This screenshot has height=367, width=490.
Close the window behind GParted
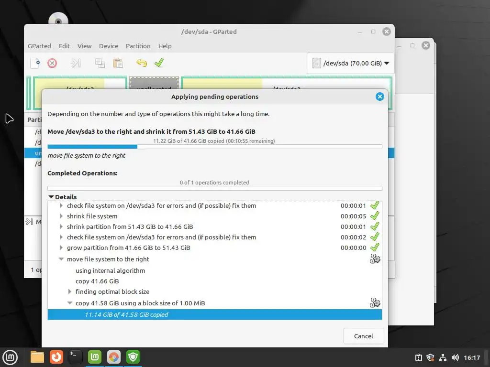click(x=425, y=45)
